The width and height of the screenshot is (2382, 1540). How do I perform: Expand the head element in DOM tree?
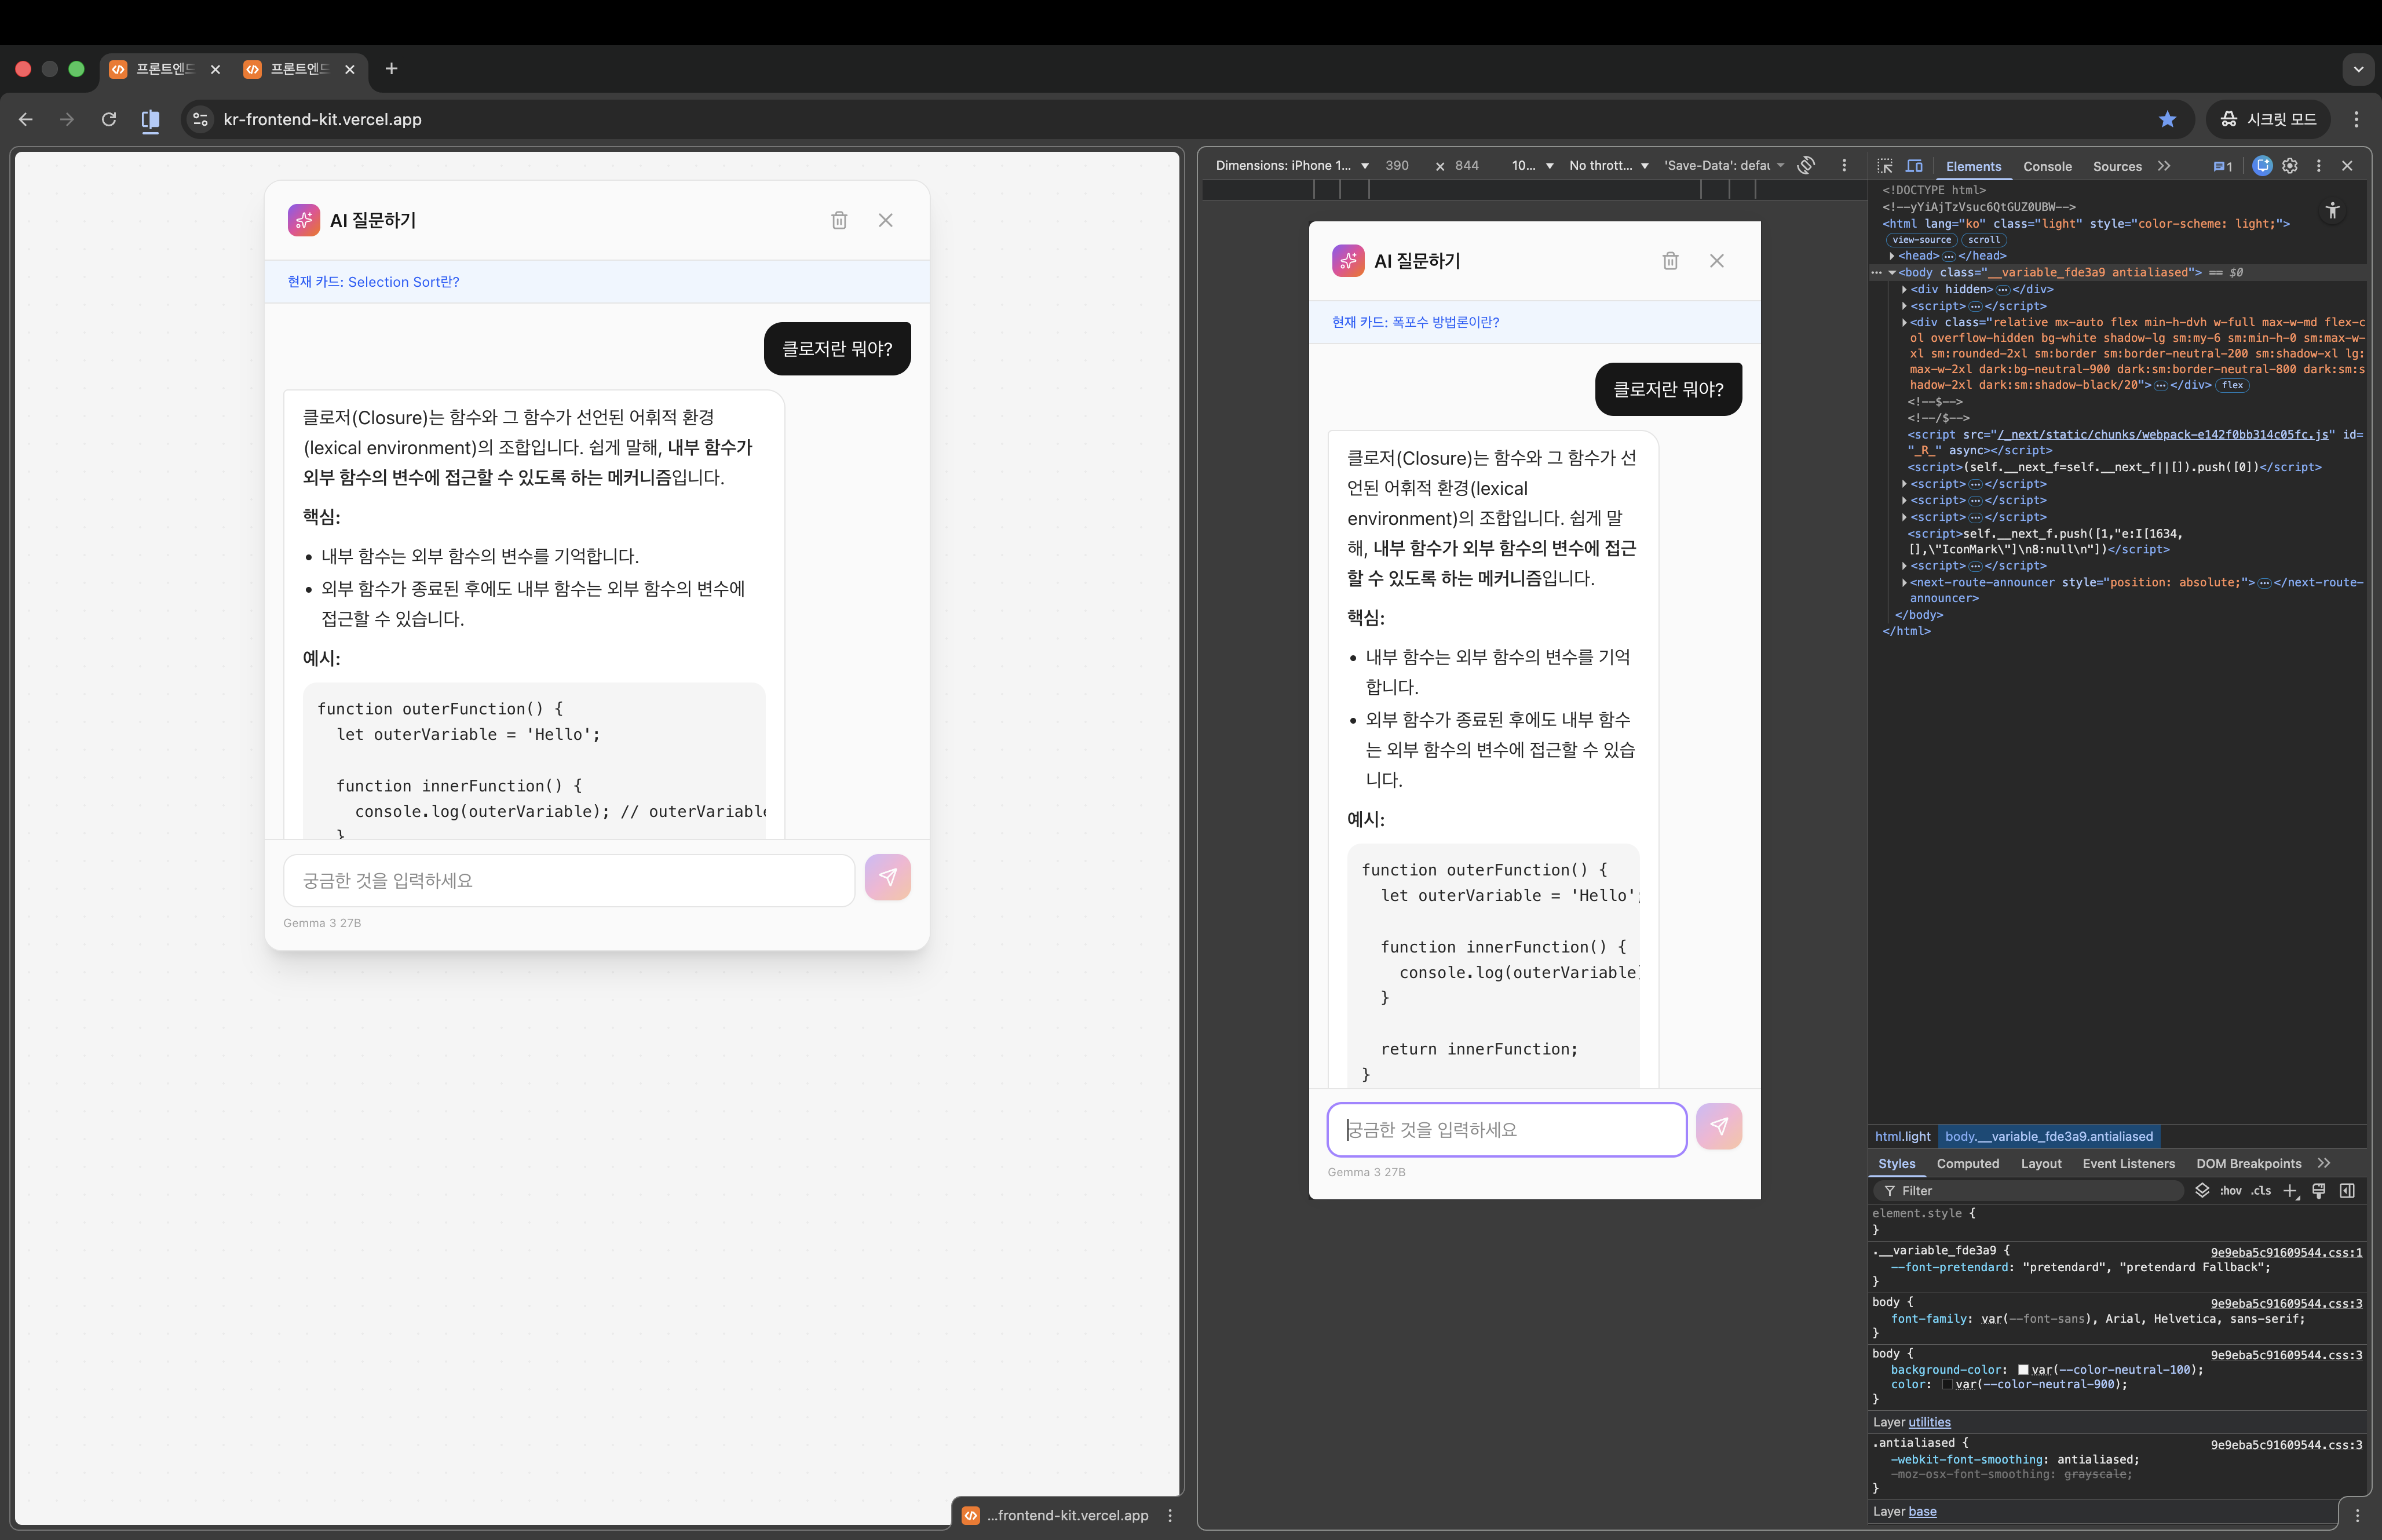coord(1892,256)
